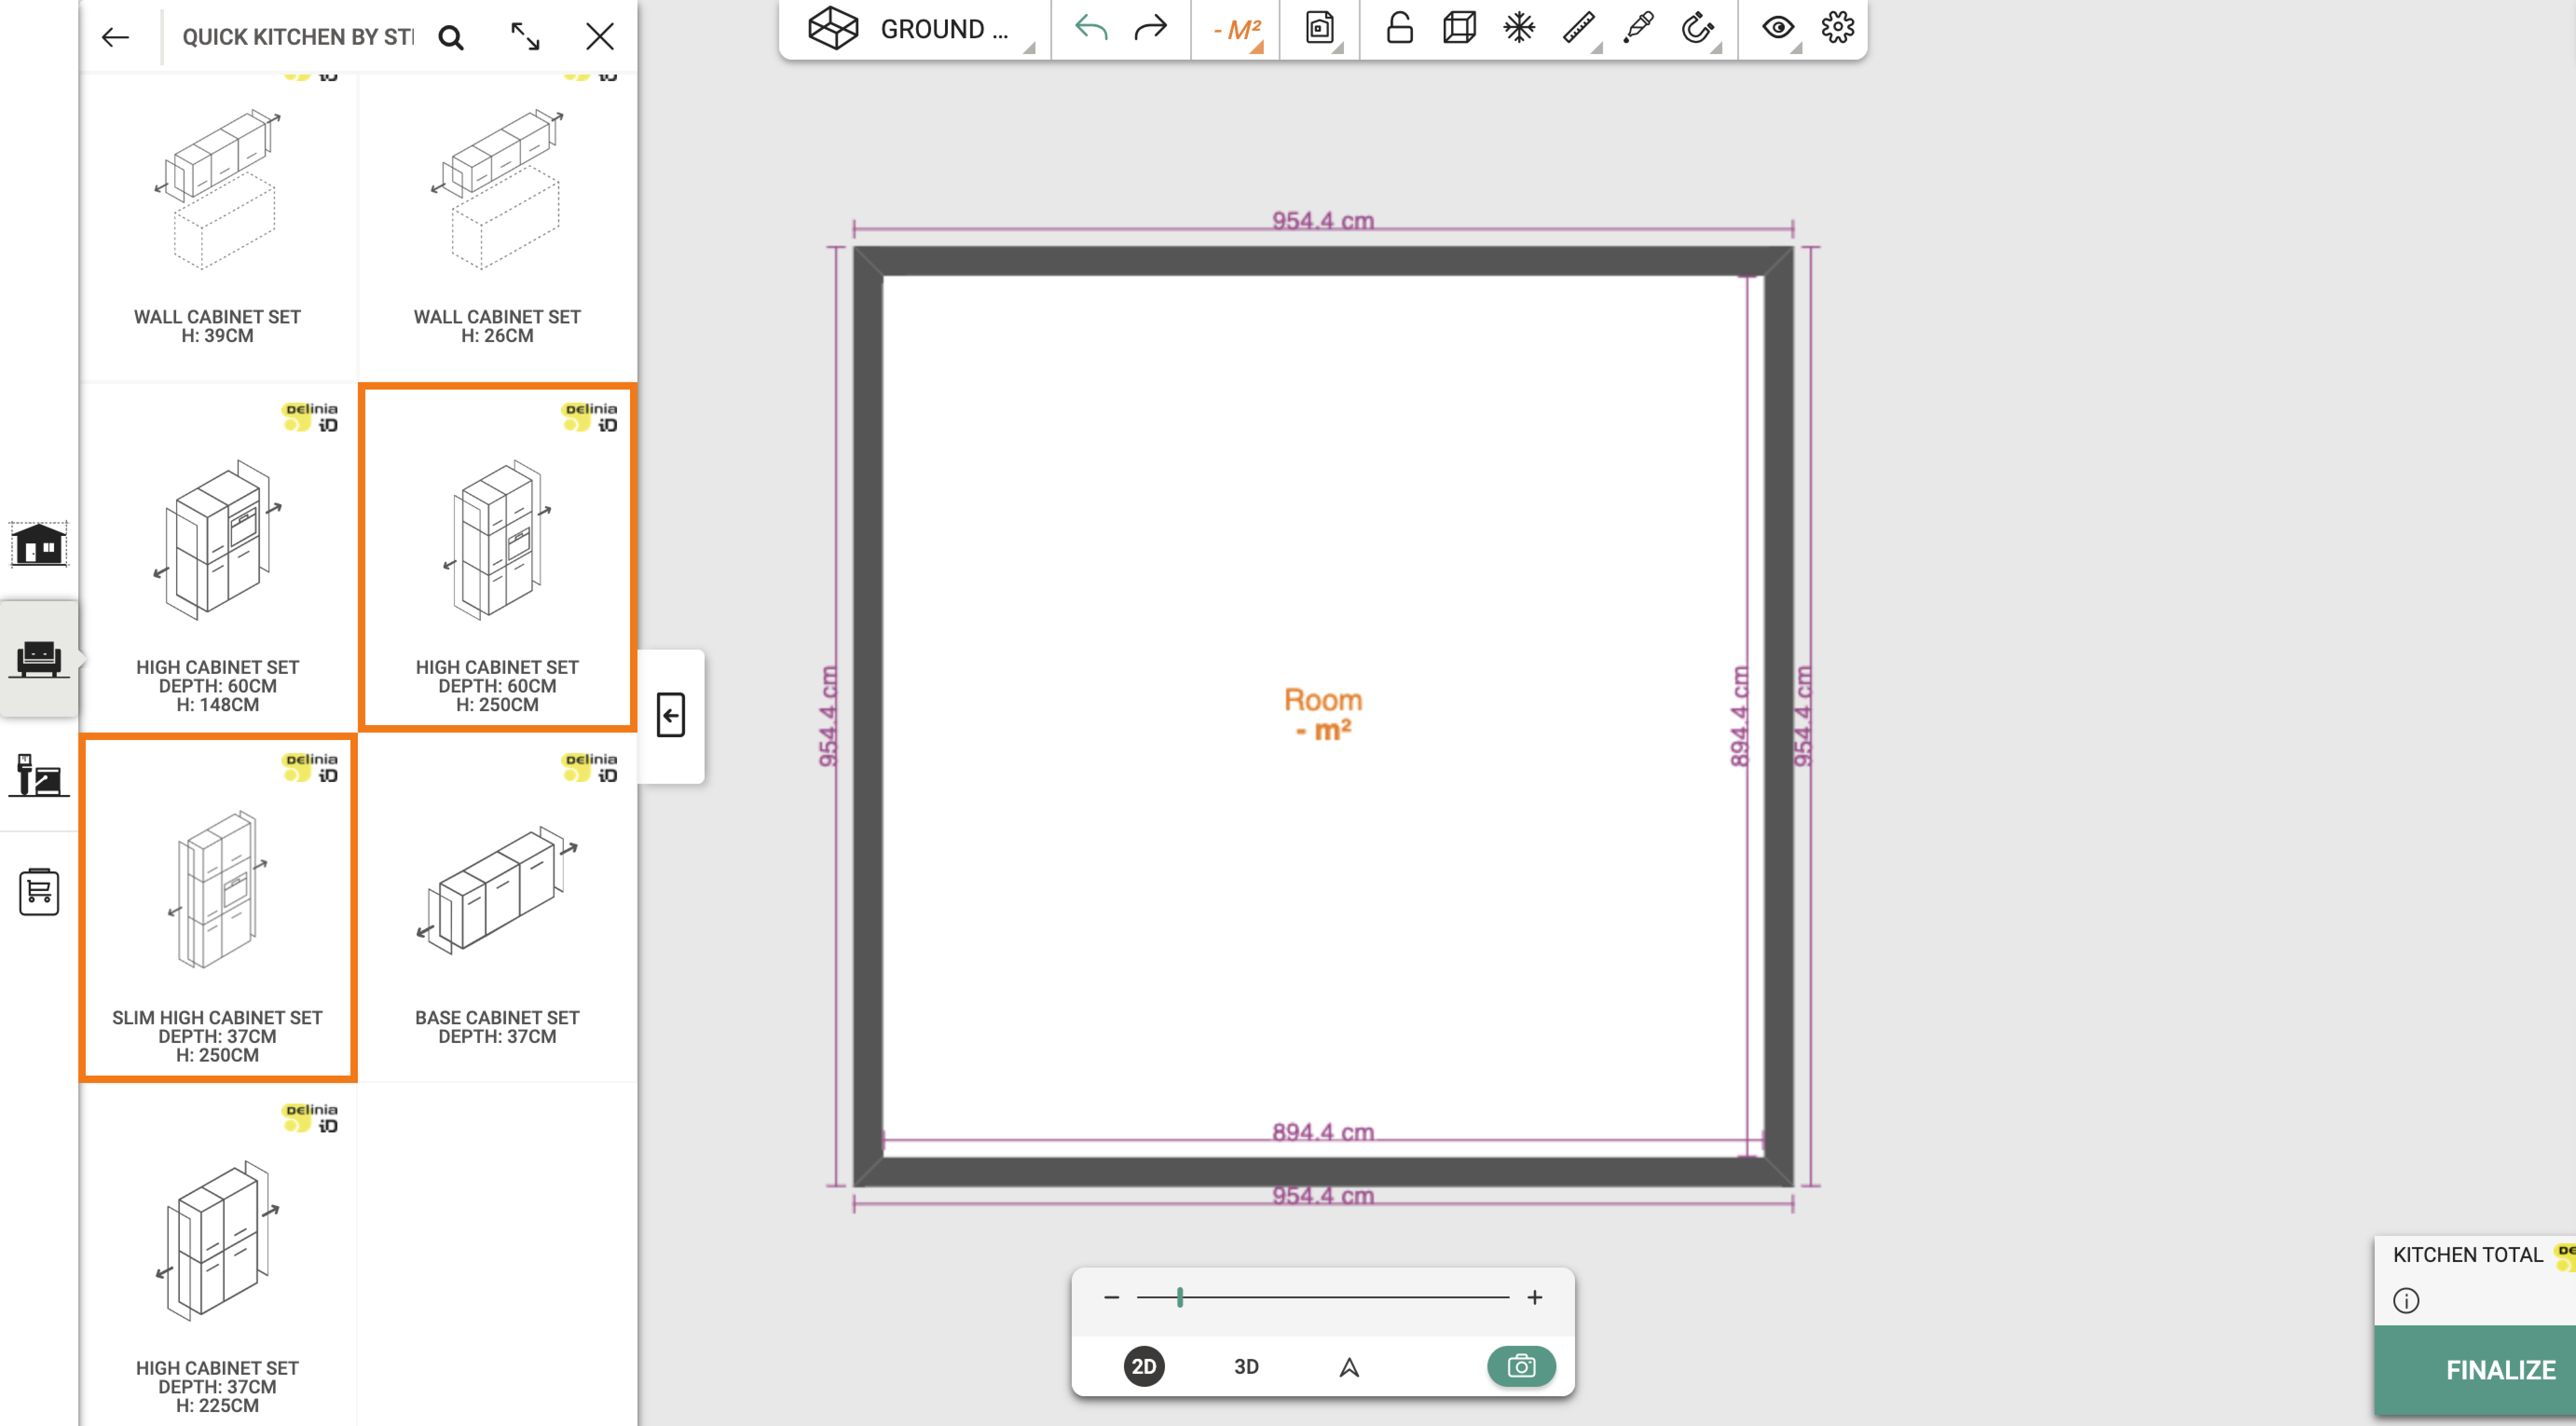The height and width of the screenshot is (1426, 2576).
Task: Select Wall Cabinet Set H: 39CM
Action: (217, 228)
